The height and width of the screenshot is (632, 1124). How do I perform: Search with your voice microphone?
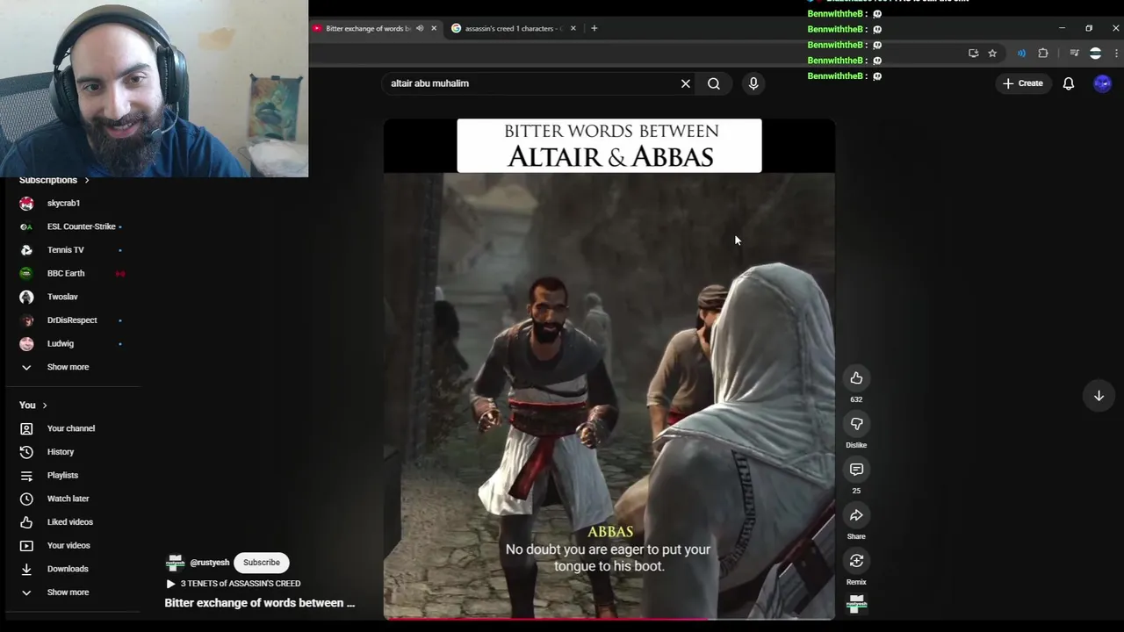click(753, 83)
